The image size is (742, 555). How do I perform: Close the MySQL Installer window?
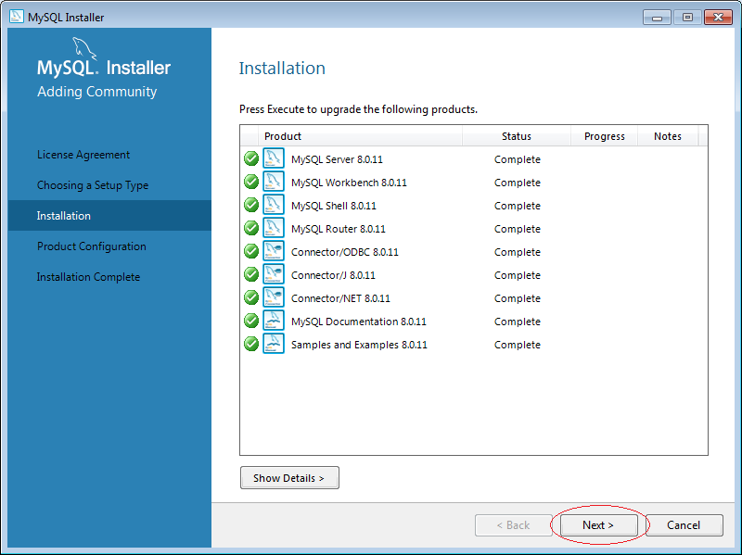(718, 18)
